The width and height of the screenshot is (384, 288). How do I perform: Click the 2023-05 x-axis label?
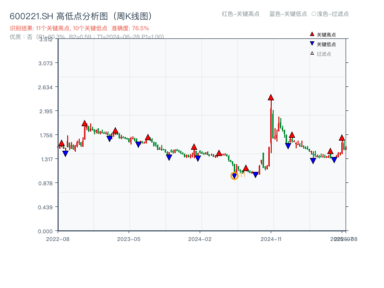tap(129, 239)
